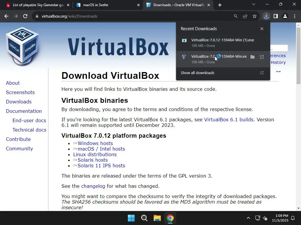
Task: Click the address bar URL field
Action: [134, 16]
